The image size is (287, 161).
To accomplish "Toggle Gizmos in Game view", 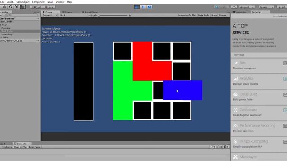I will tap(224, 15).
